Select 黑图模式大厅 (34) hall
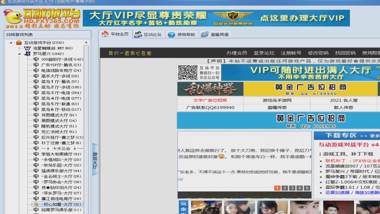Screen dimensions: 380x214 click(59, 121)
